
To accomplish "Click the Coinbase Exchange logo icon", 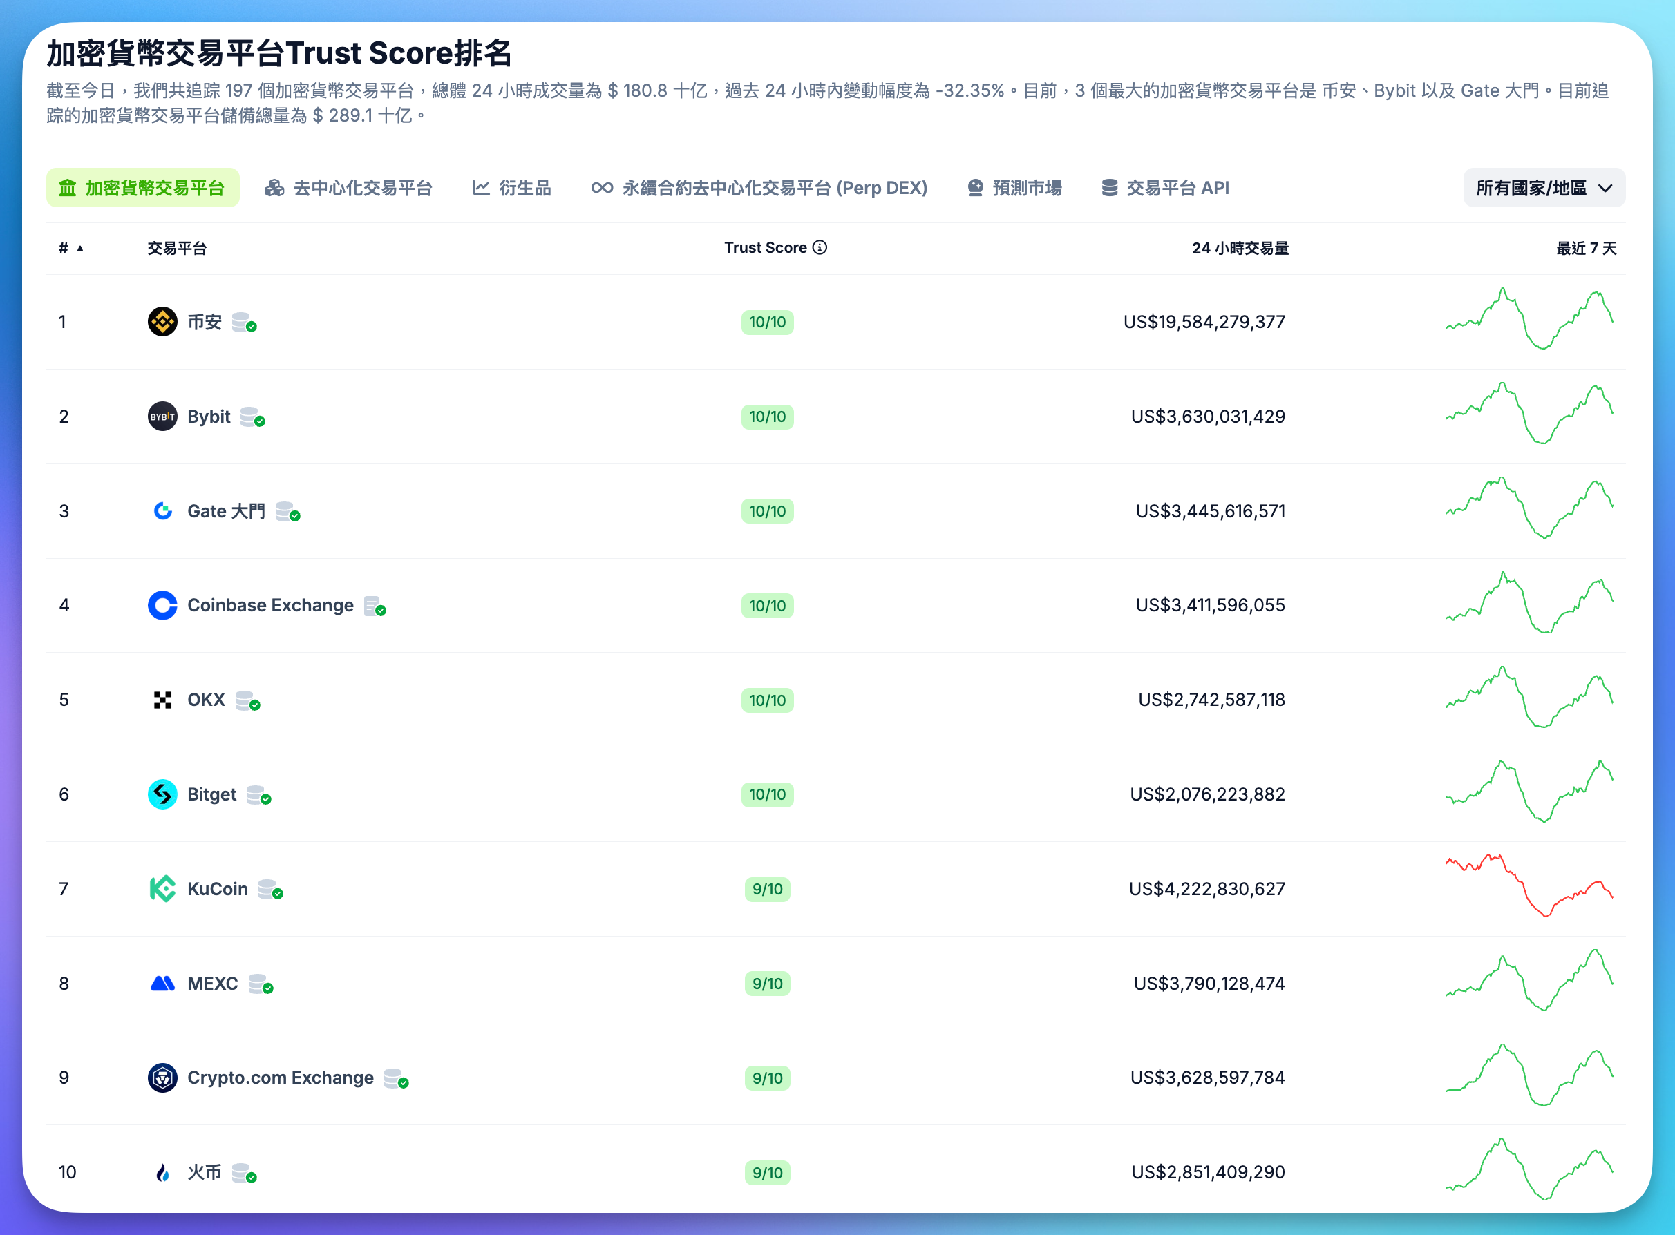I will coord(162,606).
